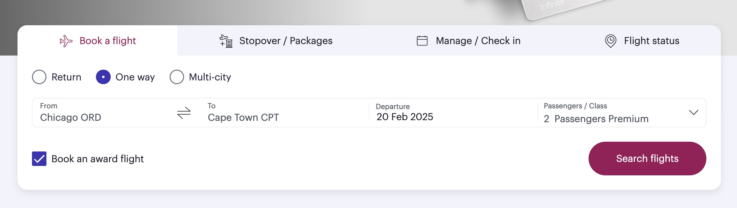Click the airplane icon beside Book a flight
The width and height of the screenshot is (737, 208).
point(66,41)
